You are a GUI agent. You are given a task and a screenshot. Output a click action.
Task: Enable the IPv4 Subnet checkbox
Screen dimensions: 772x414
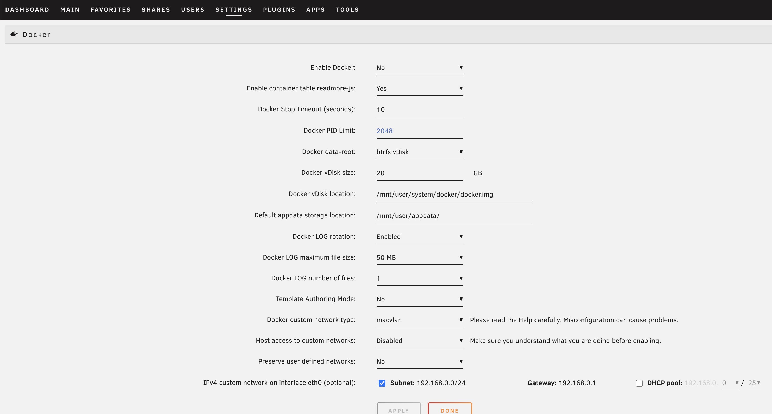pos(382,383)
